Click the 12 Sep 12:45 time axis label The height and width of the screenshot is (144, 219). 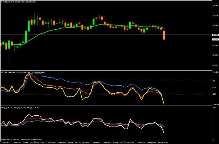pyautogui.click(x=16, y=143)
